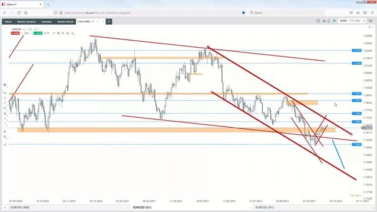This screenshot has height=212, width=377.
Task: Switch to the Market Watch tab
Action: [x=65, y=22]
